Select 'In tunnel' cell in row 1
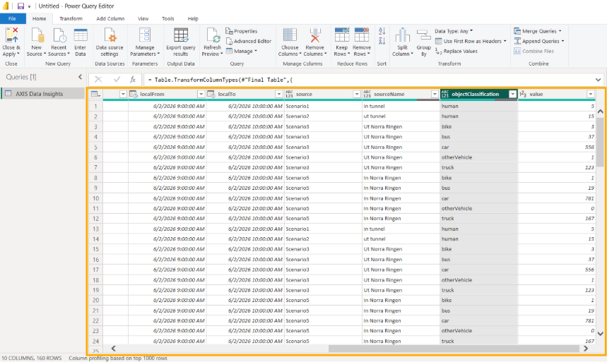607x362 pixels. tap(401, 106)
